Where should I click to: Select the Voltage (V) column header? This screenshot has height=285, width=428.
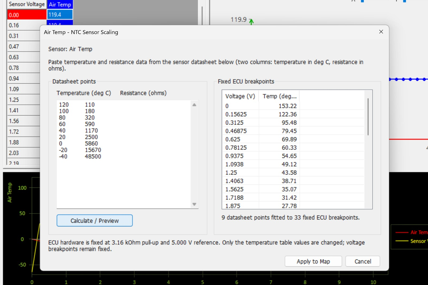pyautogui.click(x=240, y=96)
